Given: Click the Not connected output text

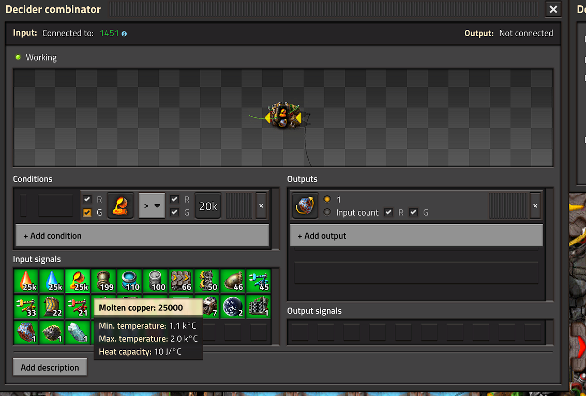Looking at the screenshot, I should (526, 33).
